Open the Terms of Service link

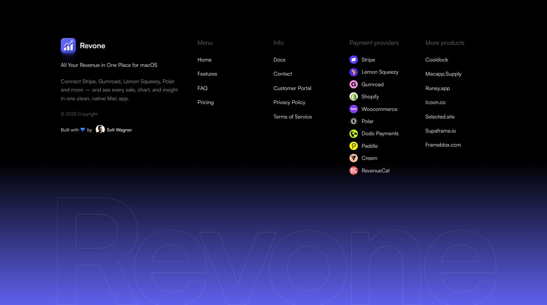pyautogui.click(x=292, y=117)
